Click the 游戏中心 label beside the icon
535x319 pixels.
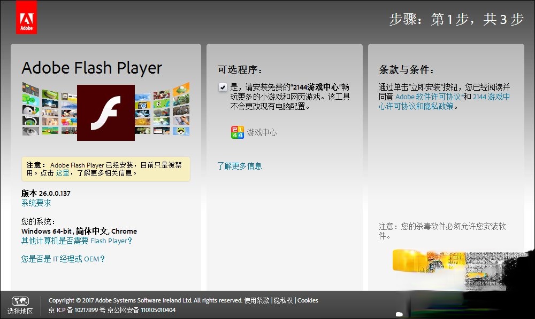(262, 132)
